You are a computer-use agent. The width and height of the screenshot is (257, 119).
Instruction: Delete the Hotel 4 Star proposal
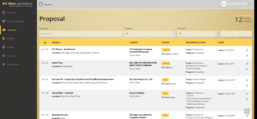pyautogui.click(x=247, y=69)
